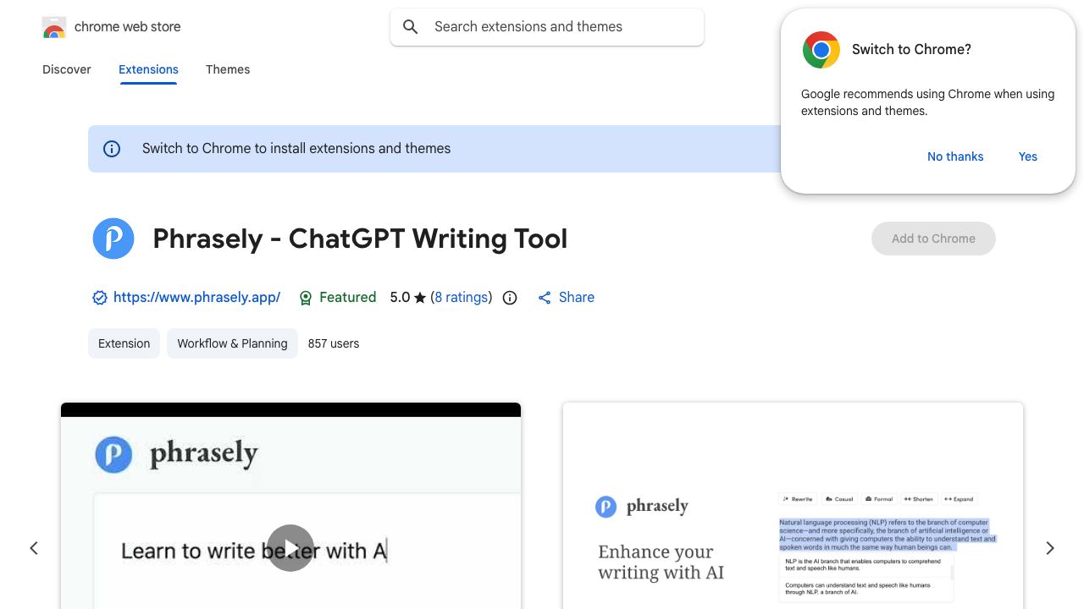The height and width of the screenshot is (609, 1084).
Task: Click the Switch to Chrome? popup heading
Action: (x=911, y=50)
